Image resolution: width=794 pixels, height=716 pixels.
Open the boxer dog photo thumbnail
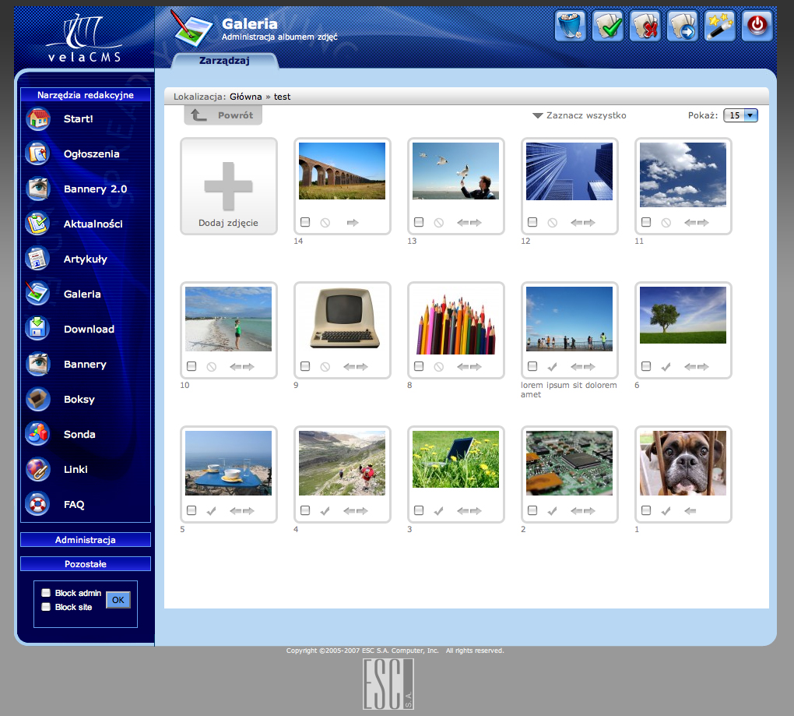(683, 463)
